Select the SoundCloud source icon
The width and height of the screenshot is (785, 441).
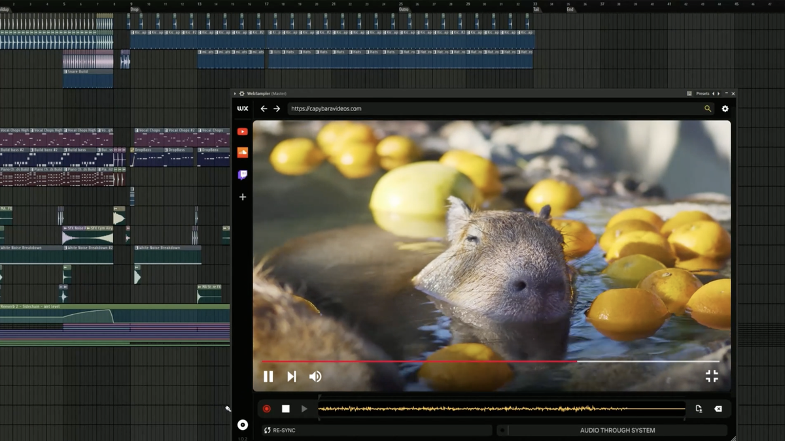tap(243, 152)
